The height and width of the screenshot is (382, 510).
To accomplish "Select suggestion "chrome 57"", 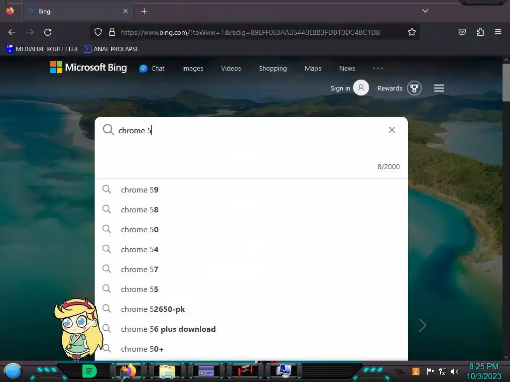I will coord(251,269).
